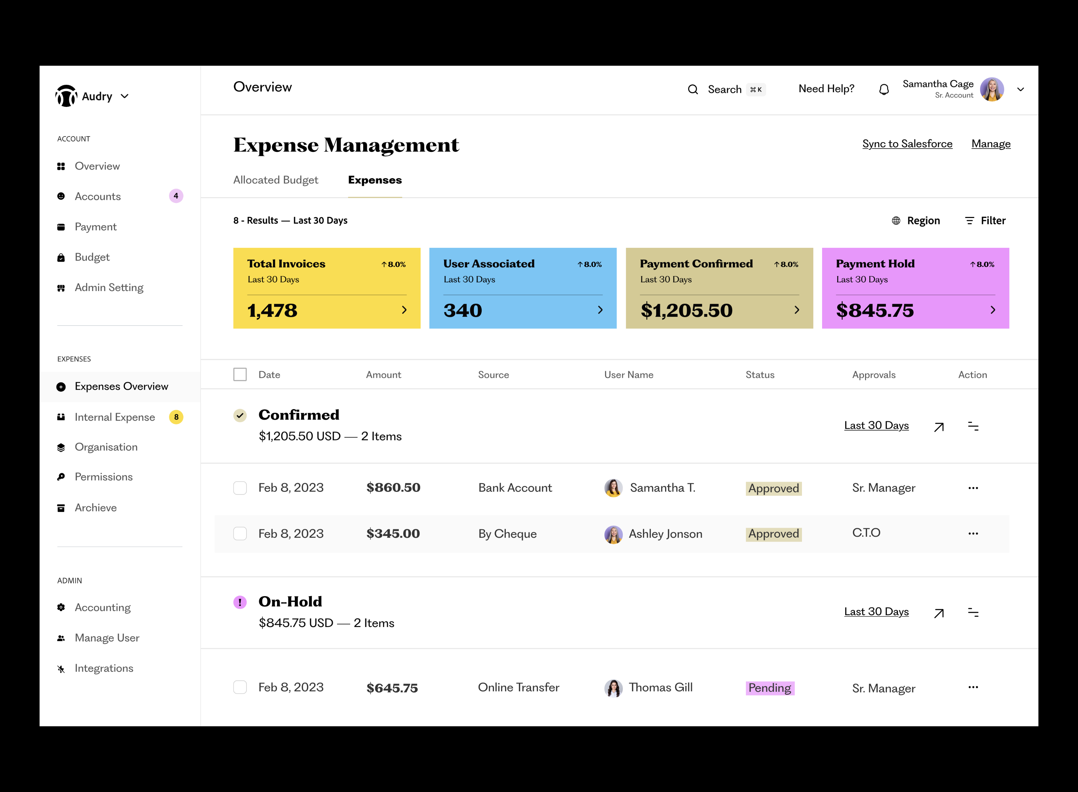
Task: Click the Region globe icon
Action: pos(896,221)
